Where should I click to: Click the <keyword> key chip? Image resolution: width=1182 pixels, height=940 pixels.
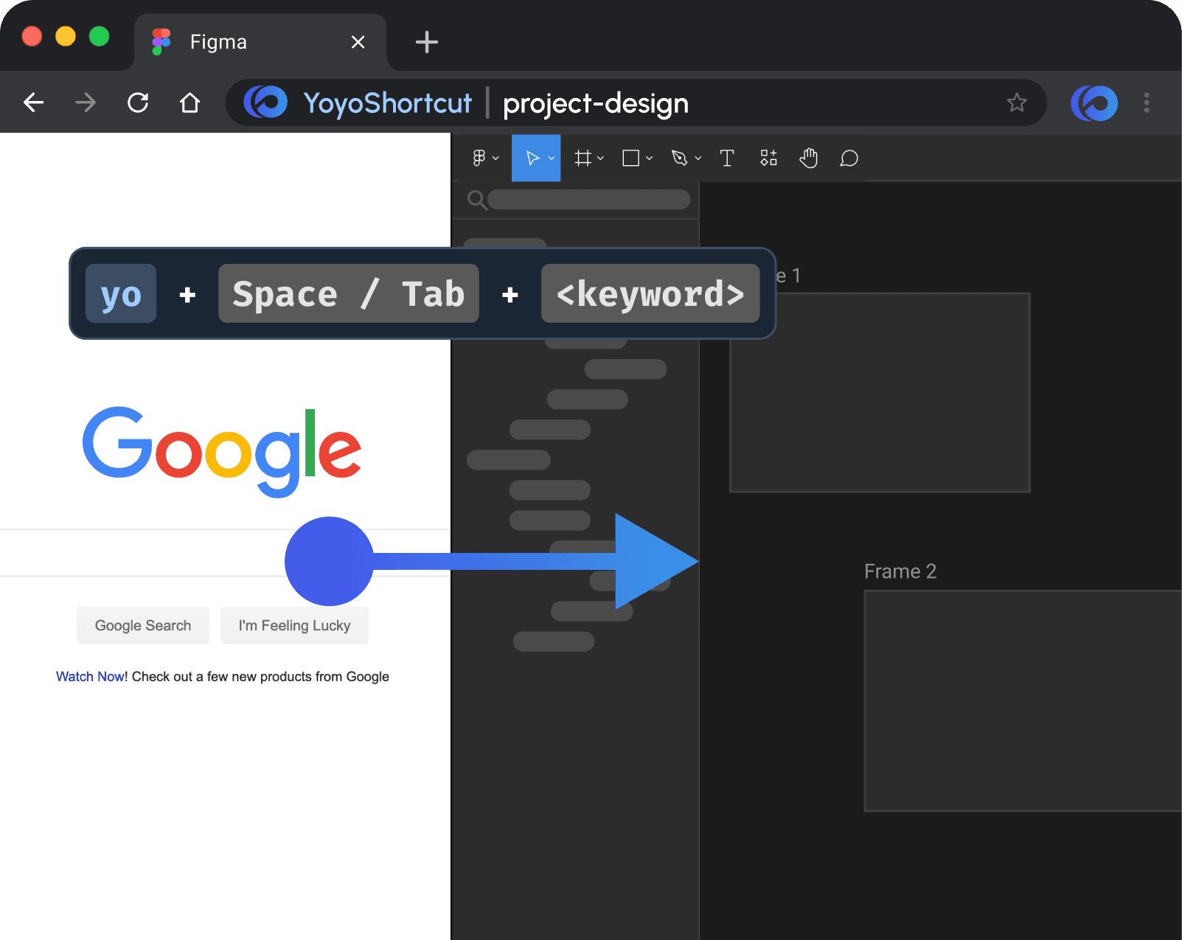click(x=650, y=293)
